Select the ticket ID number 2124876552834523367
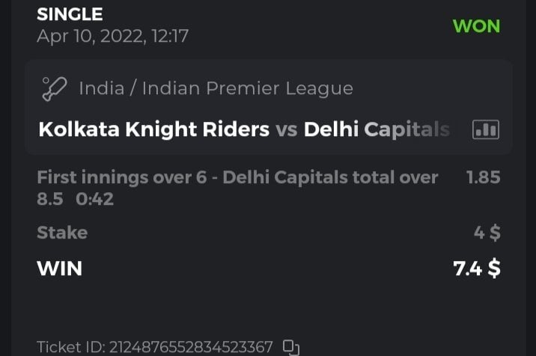 191,347
